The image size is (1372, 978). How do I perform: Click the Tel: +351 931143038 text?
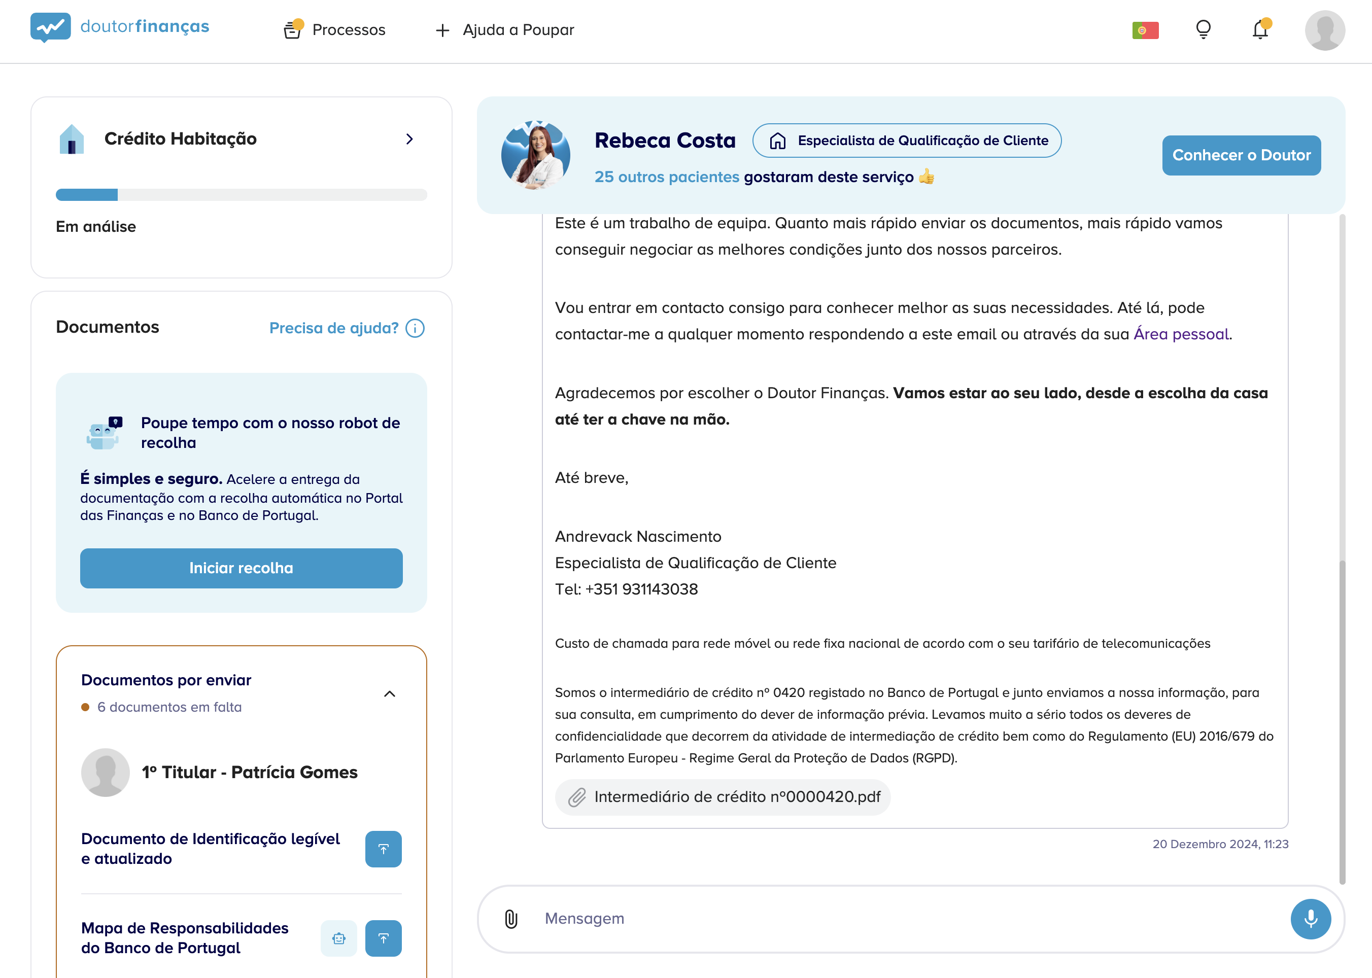tap(626, 589)
